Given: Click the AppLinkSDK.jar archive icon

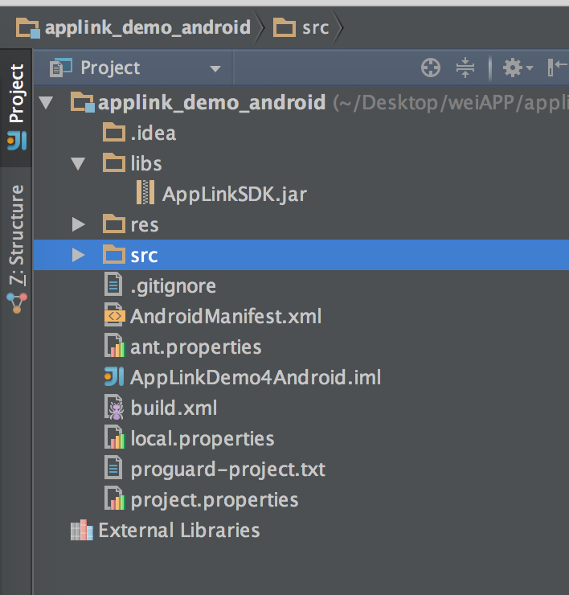Looking at the screenshot, I should (145, 194).
